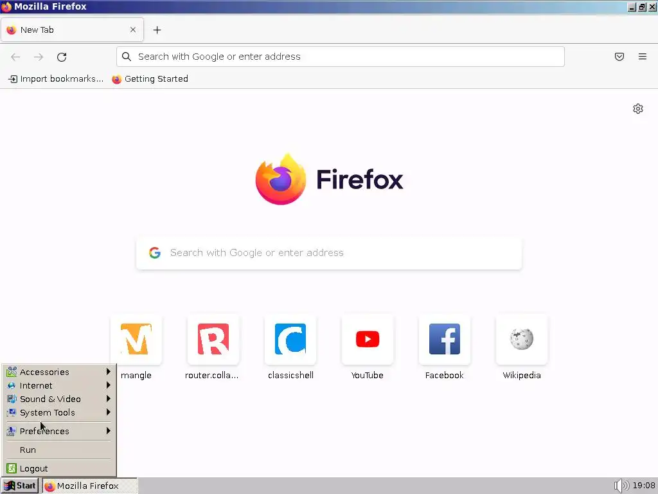Click the Start button on taskbar
The height and width of the screenshot is (494, 658).
pyautogui.click(x=20, y=486)
